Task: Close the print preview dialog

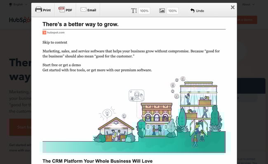Action: (233, 7)
